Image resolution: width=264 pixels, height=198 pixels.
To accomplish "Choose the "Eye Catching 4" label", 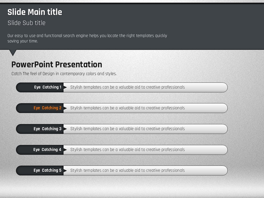I will click(47, 150).
